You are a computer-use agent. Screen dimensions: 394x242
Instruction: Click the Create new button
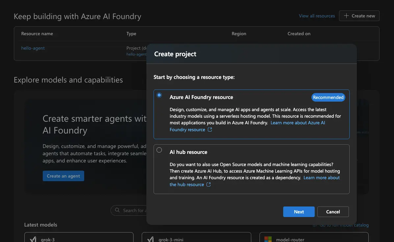pyautogui.click(x=359, y=16)
